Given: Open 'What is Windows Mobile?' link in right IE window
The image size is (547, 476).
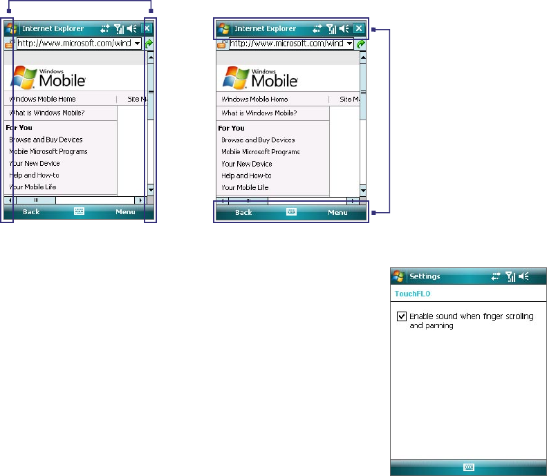Looking at the screenshot, I should coord(259,113).
